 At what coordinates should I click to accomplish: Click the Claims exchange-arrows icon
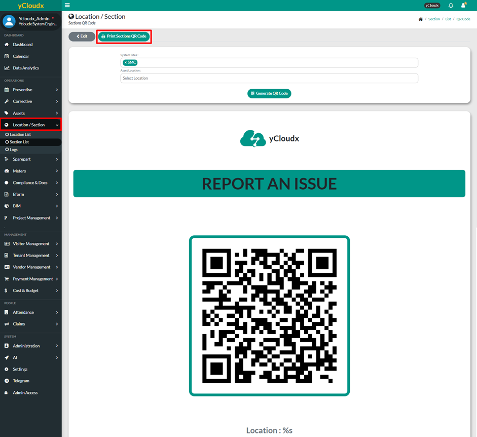pos(7,324)
